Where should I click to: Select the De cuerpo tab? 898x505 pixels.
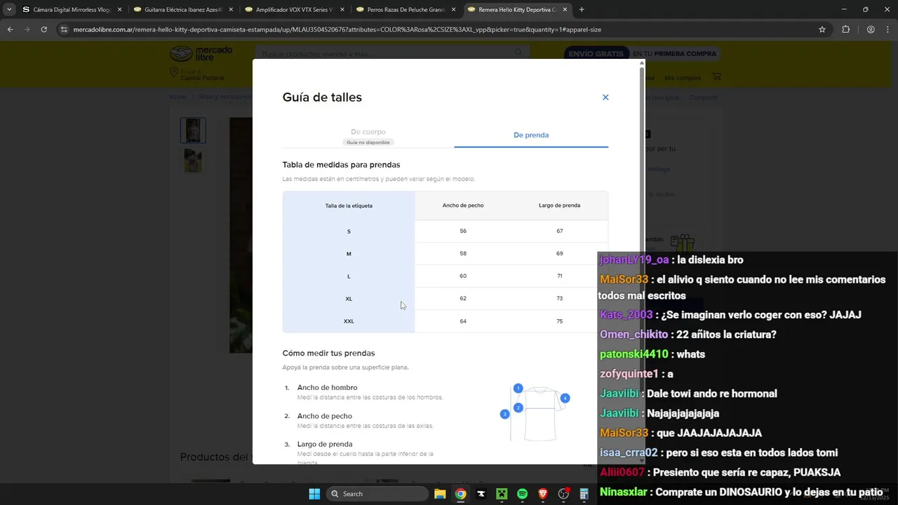pos(368,135)
